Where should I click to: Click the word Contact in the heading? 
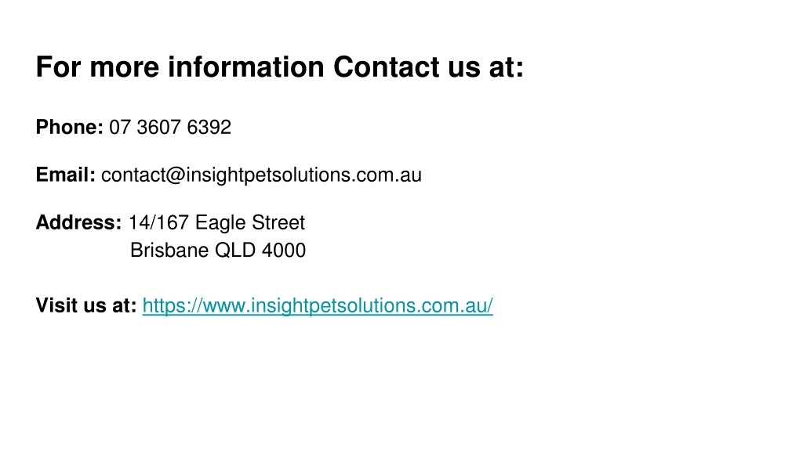coord(386,67)
